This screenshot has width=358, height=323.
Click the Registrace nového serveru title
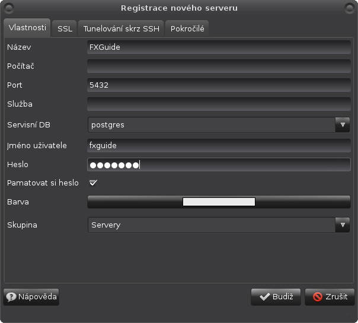pos(179,8)
